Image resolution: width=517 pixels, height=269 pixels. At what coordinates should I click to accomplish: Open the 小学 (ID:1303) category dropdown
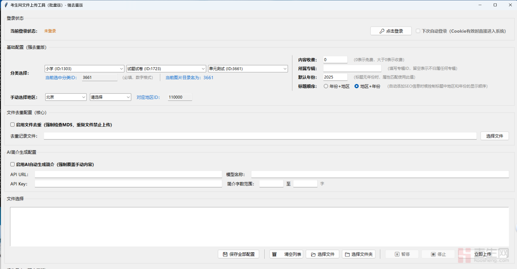(x=84, y=69)
